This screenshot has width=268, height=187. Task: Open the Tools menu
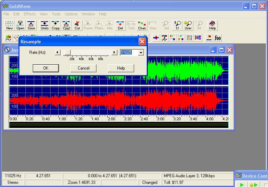coord(56,14)
